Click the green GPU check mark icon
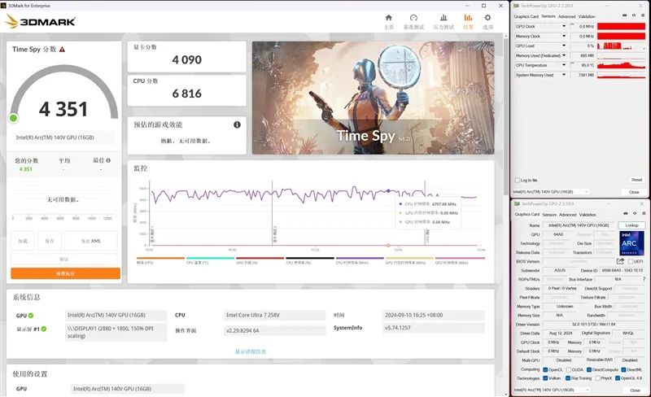Screen dimensions: 651x397 point(31,315)
